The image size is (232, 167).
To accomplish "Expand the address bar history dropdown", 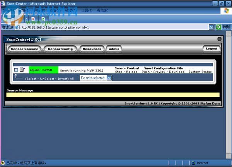I will tap(211, 27).
